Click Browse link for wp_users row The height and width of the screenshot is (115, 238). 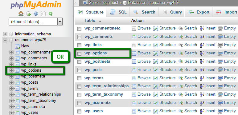[144, 111]
